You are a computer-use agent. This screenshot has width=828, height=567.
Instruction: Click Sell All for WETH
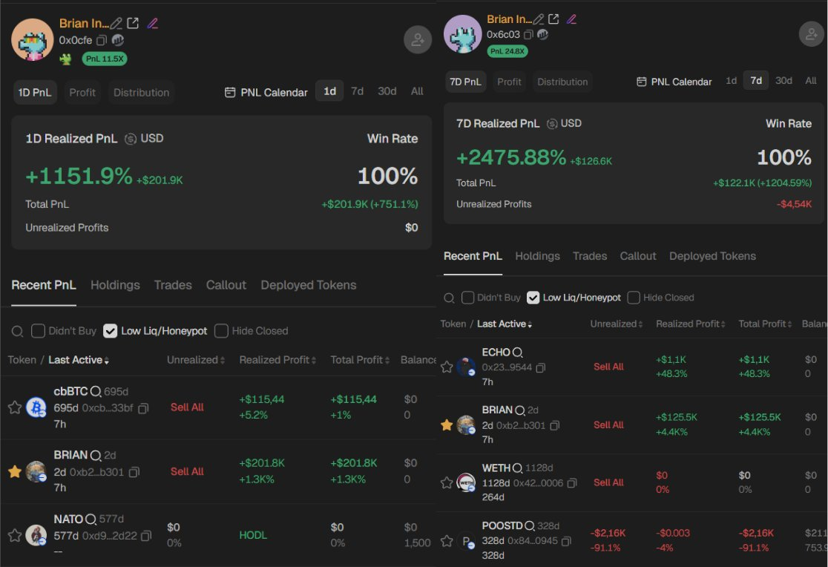tap(608, 482)
